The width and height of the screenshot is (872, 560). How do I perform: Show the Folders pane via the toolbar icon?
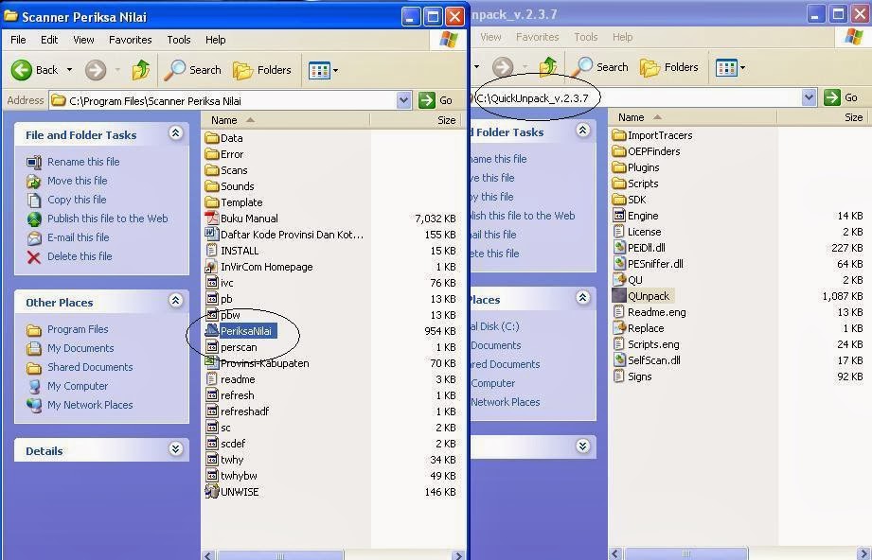pyautogui.click(x=250, y=69)
